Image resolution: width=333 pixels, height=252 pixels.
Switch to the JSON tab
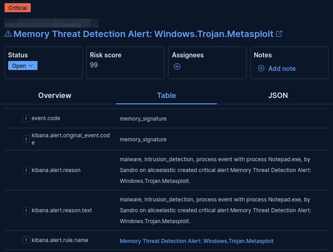point(278,96)
